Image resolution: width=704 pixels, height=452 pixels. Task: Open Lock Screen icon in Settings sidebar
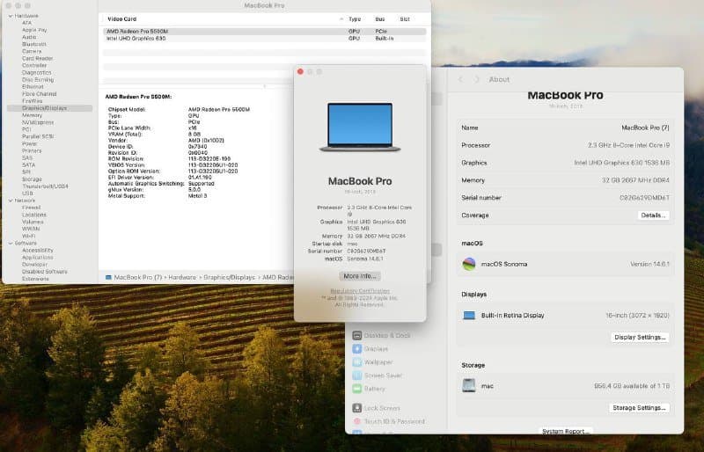(357, 408)
